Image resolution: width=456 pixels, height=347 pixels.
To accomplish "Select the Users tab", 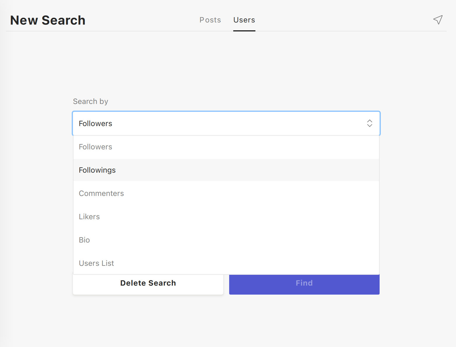I will (x=244, y=20).
